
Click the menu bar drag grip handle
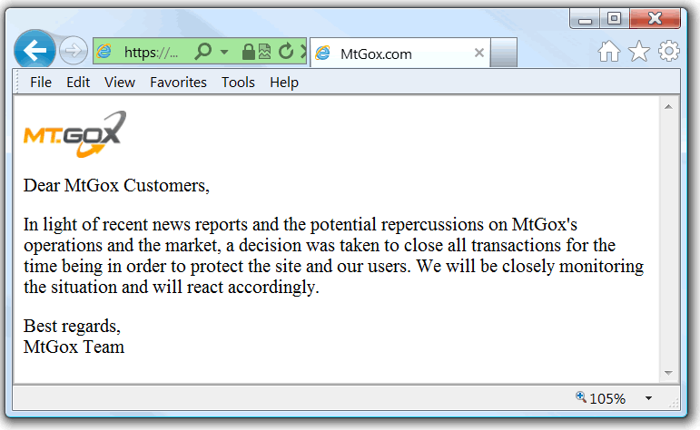17,82
